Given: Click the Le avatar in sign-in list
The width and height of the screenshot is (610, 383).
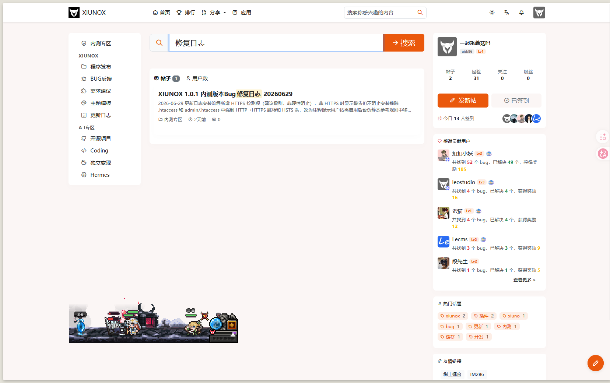Looking at the screenshot, I should pos(536,119).
